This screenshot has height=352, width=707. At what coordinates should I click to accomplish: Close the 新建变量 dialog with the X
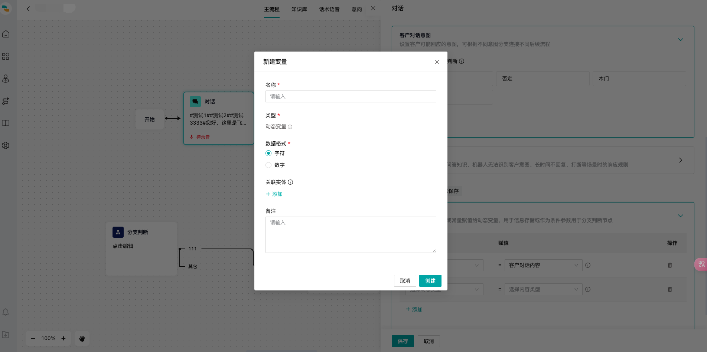point(437,62)
